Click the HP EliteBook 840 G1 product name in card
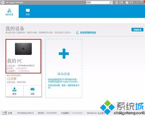Screen dimensions: 145x116 [26, 65]
